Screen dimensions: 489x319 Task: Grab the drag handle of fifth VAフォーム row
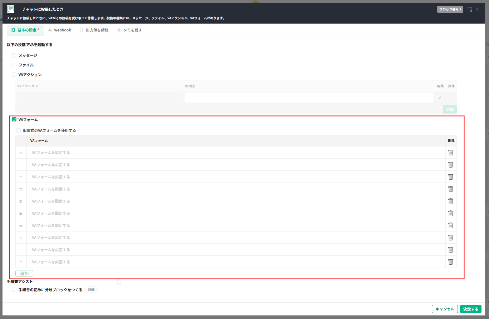tap(21, 201)
